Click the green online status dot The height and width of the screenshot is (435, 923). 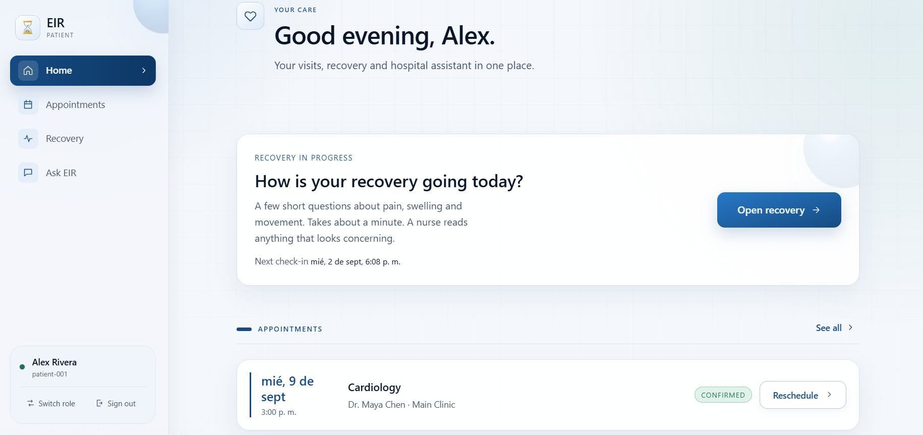point(22,367)
